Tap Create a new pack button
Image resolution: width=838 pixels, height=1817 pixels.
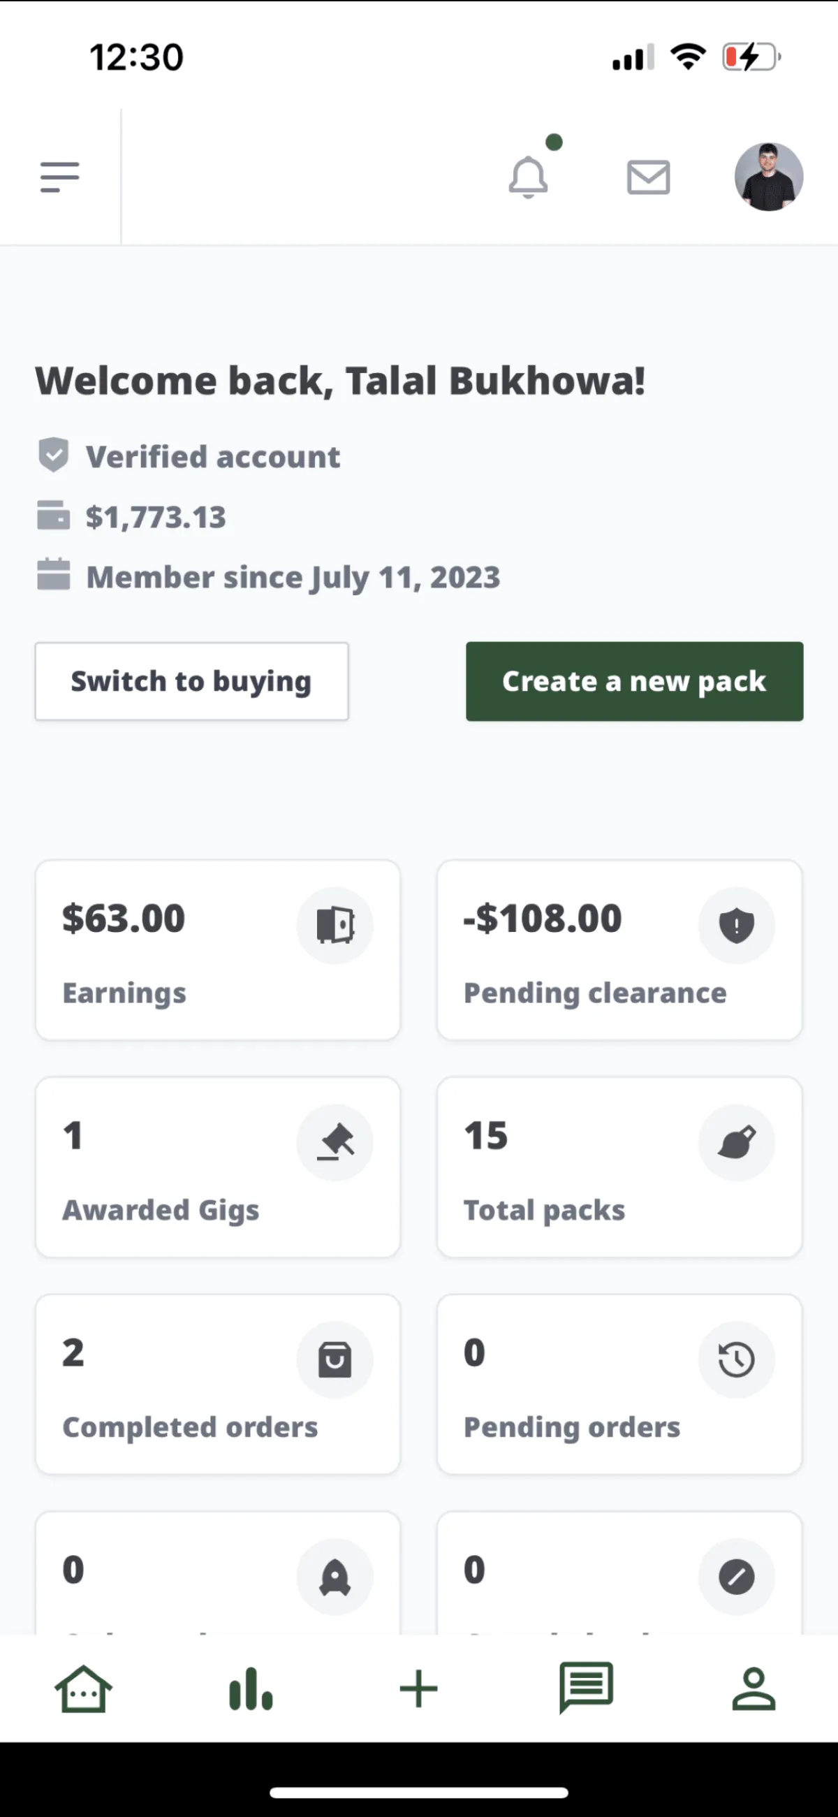634,681
